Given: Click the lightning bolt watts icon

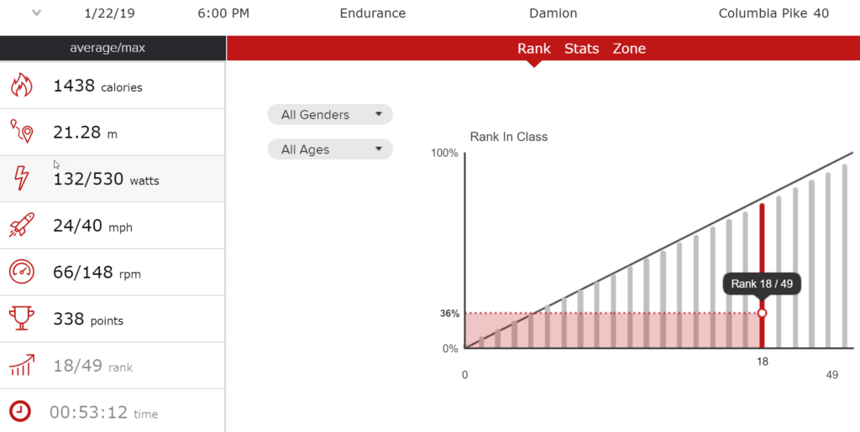Looking at the screenshot, I should coord(21,179).
